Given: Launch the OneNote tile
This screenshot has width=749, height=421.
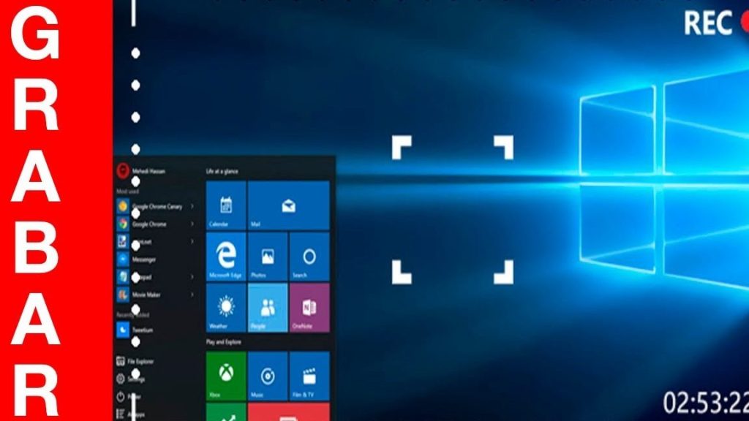Looking at the screenshot, I should point(309,308).
